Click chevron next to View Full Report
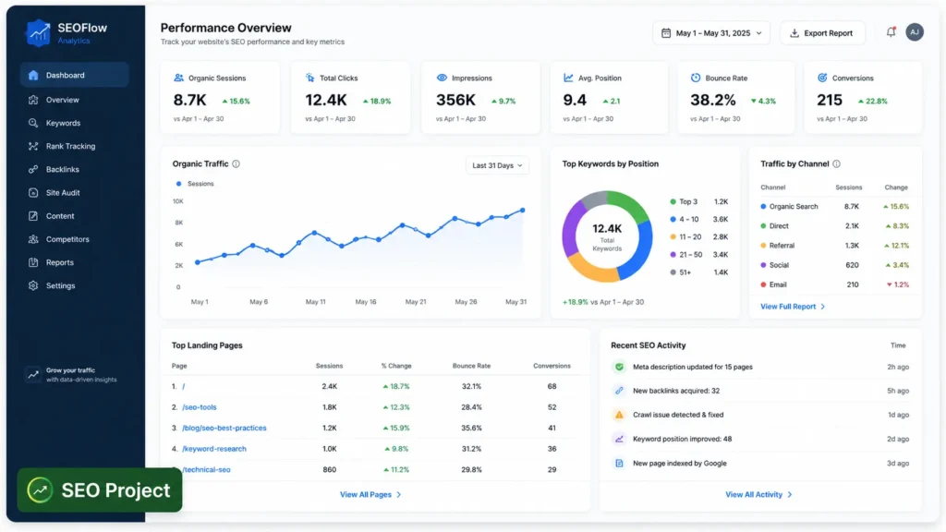The height and width of the screenshot is (532, 946). [x=823, y=307]
